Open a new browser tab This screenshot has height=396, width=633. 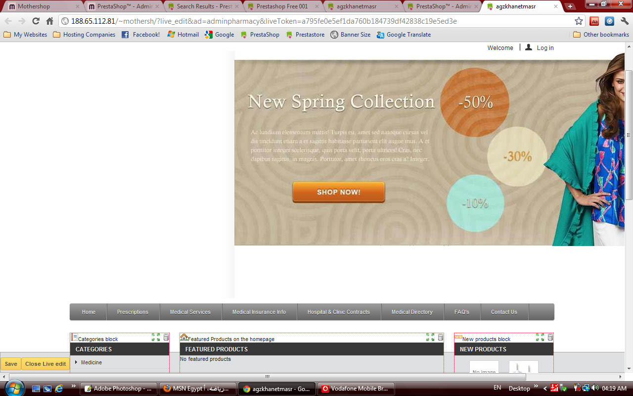pyautogui.click(x=570, y=6)
